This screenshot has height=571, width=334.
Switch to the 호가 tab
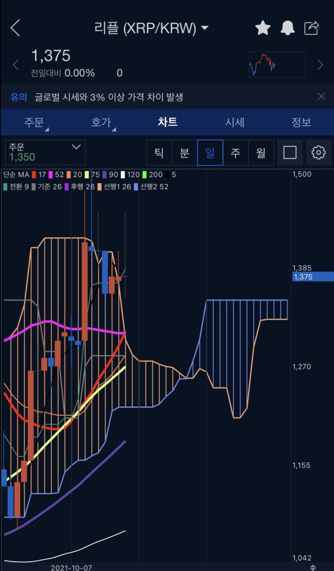point(102,122)
